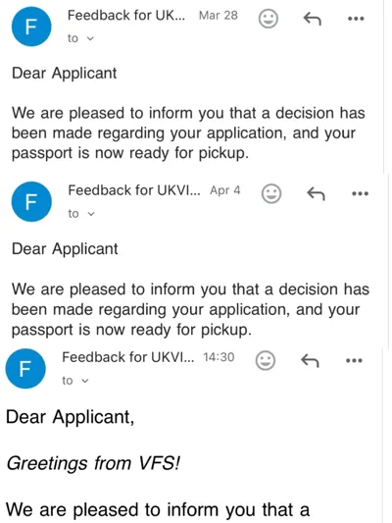Image resolution: width=392 pixels, height=523 pixels.
Task: Open more options for Apr 4 email
Action: (x=360, y=193)
